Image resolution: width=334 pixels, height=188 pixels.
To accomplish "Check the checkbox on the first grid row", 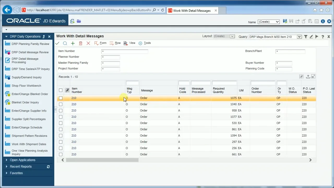I will [x=61, y=98].
